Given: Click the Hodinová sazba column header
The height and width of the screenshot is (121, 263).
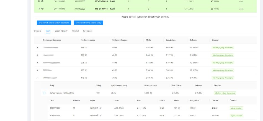Looking at the screenshot, I should point(88,40).
